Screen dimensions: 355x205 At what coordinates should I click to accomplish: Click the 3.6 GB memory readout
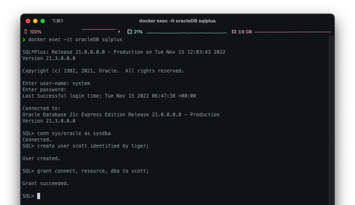pos(245,32)
